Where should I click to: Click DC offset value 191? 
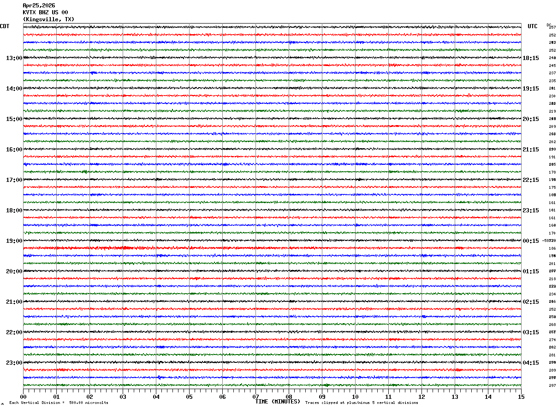click(552, 157)
